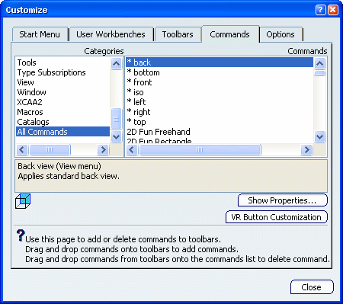Click Commands list scroll down arrow
The height and width of the screenshot is (304, 343).
point(320,136)
